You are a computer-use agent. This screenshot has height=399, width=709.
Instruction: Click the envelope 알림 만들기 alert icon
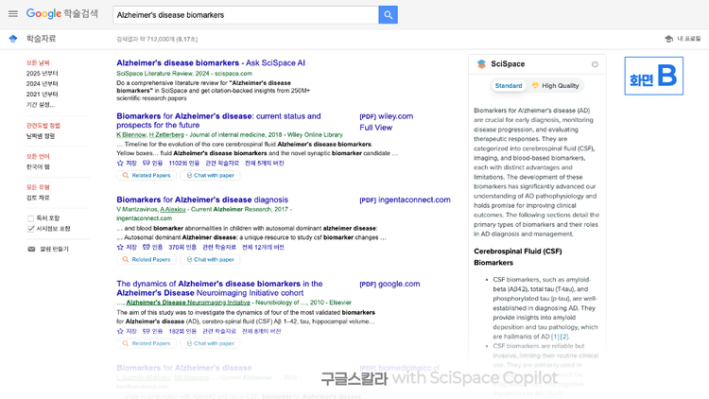[31, 249]
